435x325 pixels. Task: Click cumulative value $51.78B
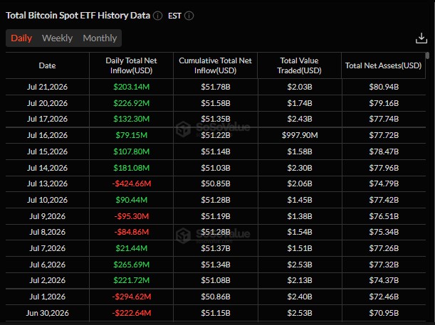point(216,87)
